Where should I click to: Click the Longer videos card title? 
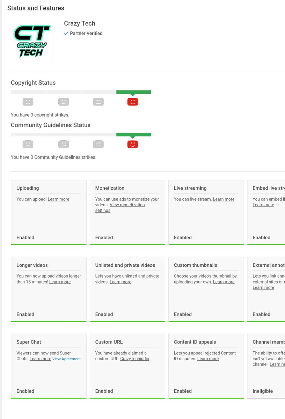point(32,265)
